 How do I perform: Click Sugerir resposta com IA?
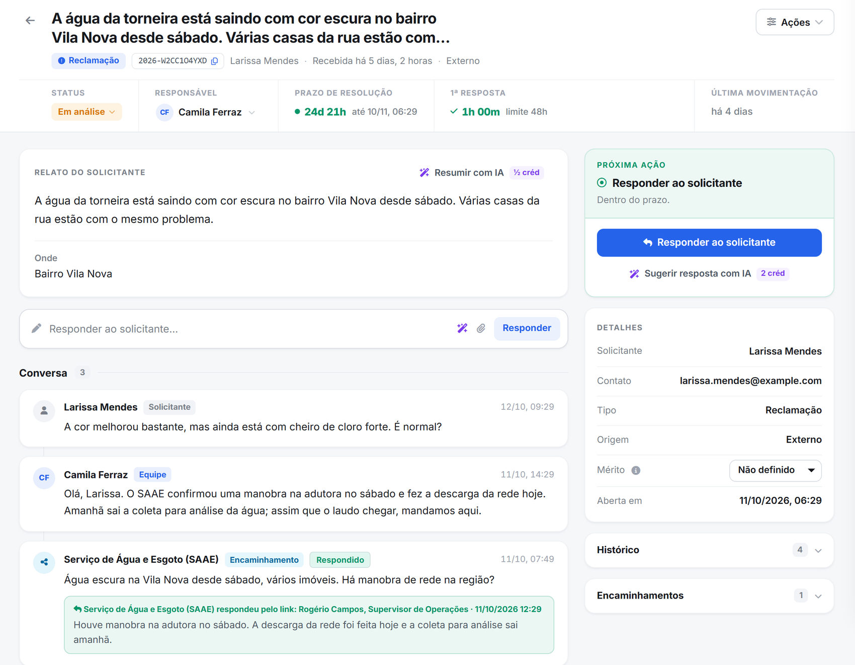(690, 273)
